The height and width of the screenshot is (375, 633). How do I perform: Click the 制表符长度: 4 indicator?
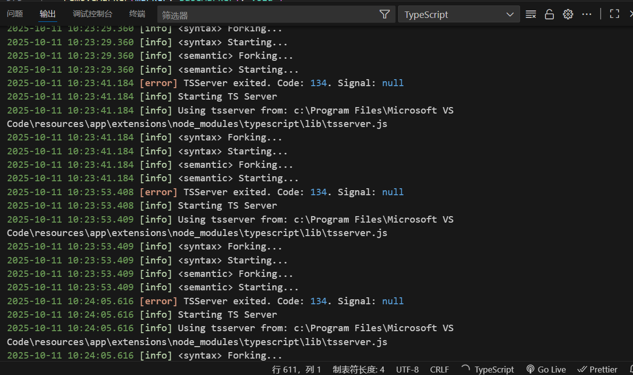click(358, 369)
